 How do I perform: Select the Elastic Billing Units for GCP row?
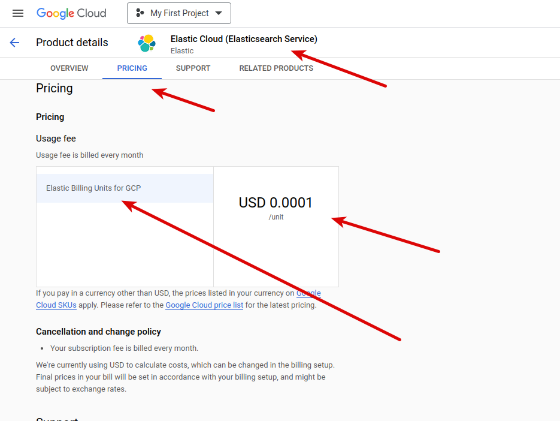tap(125, 188)
